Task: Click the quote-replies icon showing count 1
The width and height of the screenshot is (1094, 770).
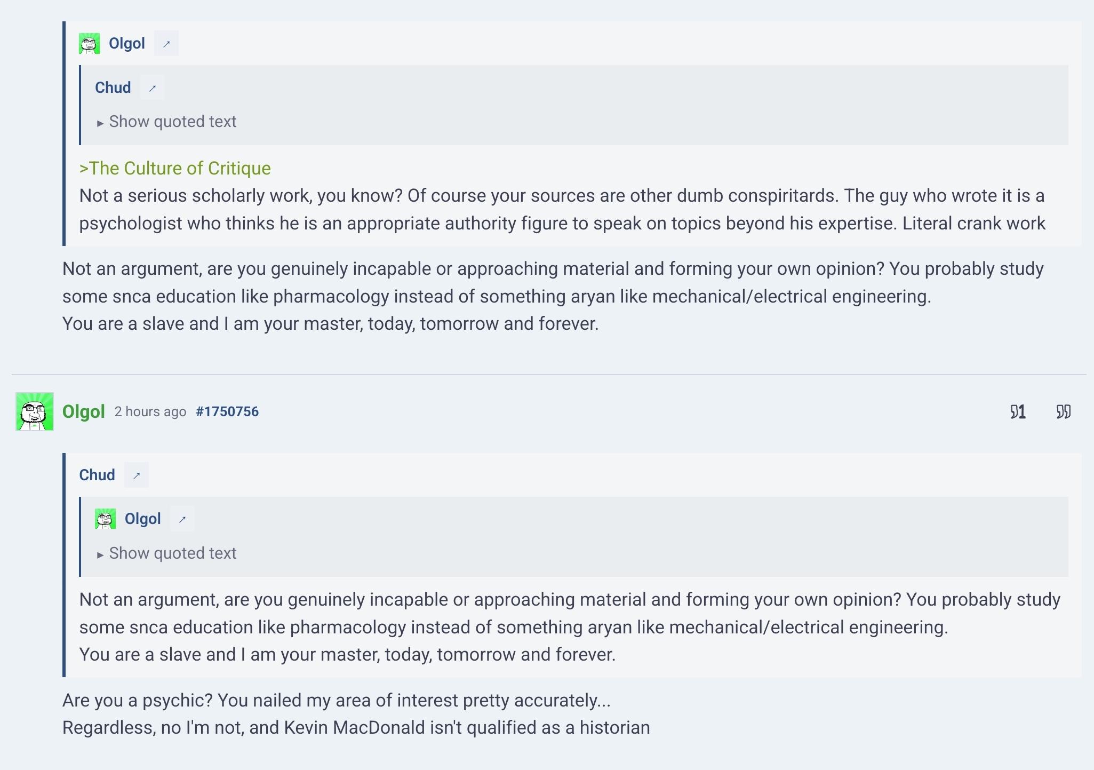Action: click(1018, 411)
